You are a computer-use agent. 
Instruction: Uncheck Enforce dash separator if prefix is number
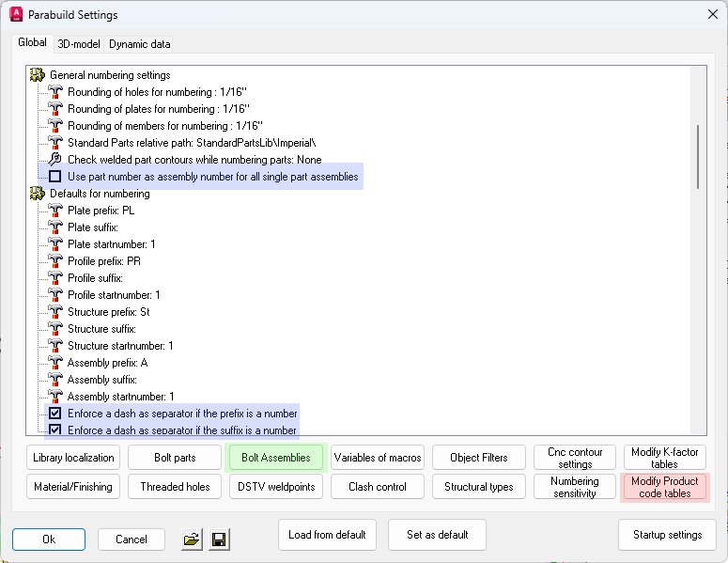pos(55,414)
